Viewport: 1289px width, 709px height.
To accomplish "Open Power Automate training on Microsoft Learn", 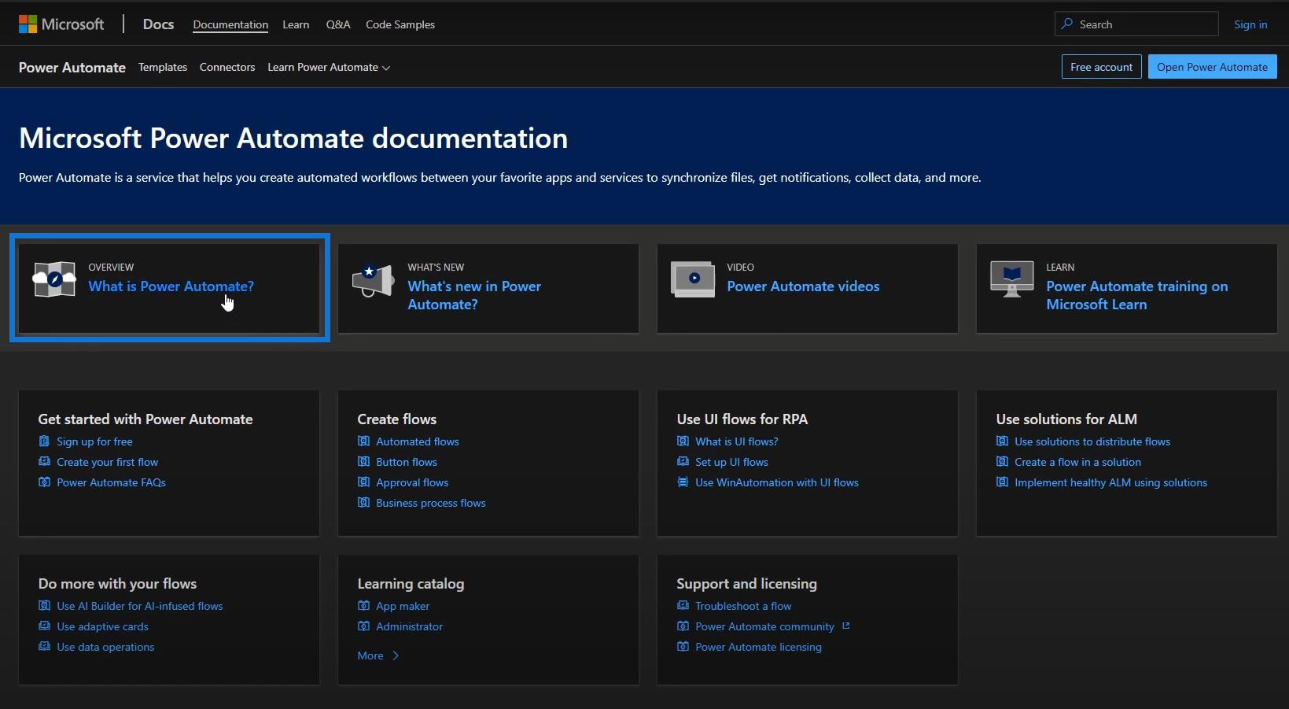I will pyautogui.click(x=1136, y=295).
